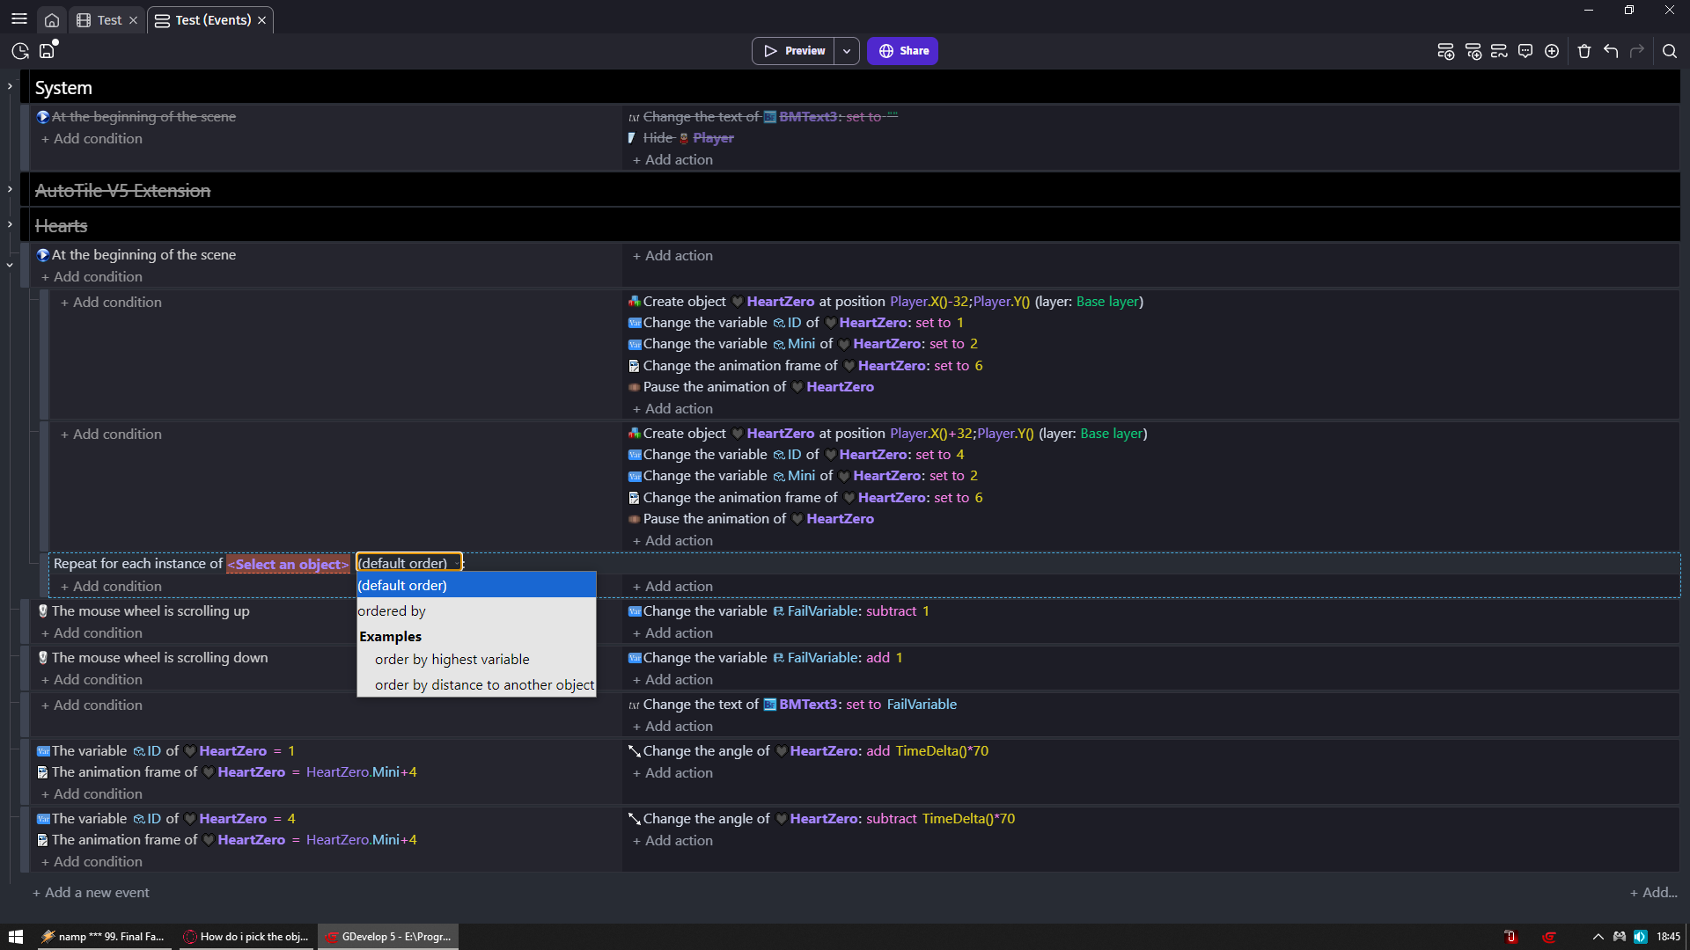Viewport: 1690px width, 950px height.
Task: Generate events with AI toolbar icon
Action: (x=1499, y=51)
